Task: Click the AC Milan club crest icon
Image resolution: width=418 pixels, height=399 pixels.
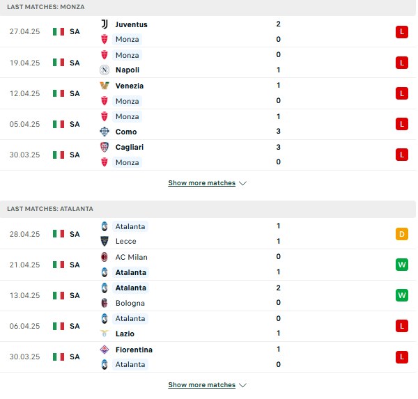Action: click(x=104, y=257)
